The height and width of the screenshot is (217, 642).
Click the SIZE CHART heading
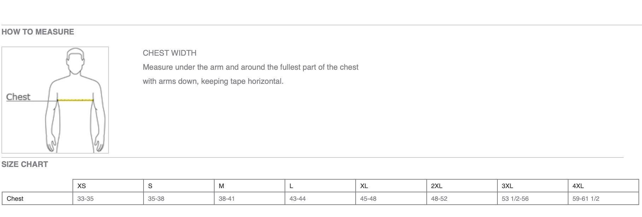(x=25, y=165)
